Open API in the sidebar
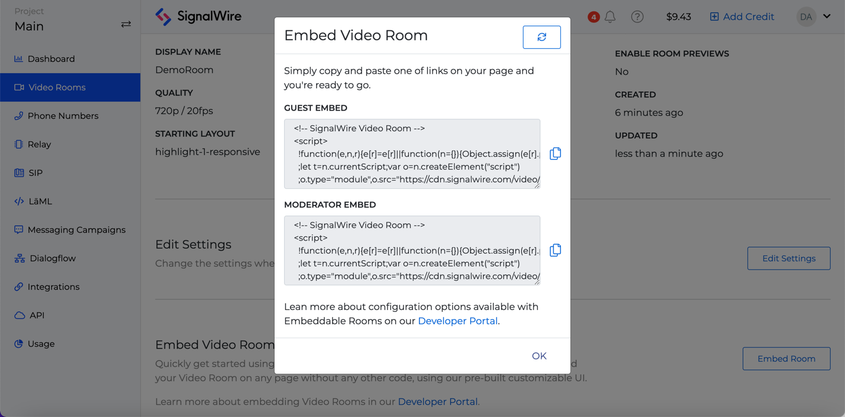845x417 pixels. pyautogui.click(x=70, y=315)
